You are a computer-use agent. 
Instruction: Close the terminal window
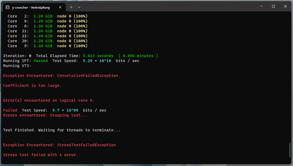point(285,6)
